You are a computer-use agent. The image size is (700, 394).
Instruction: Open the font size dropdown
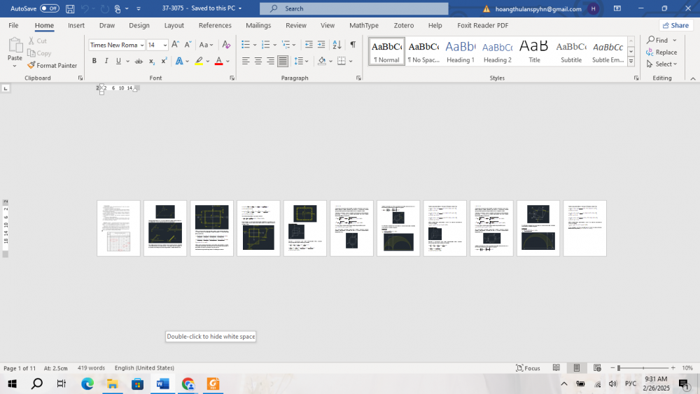tap(165, 45)
